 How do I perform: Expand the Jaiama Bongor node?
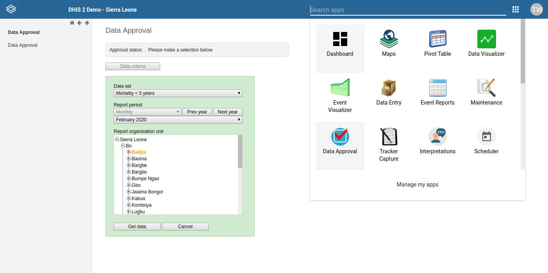[x=129, y=192]
